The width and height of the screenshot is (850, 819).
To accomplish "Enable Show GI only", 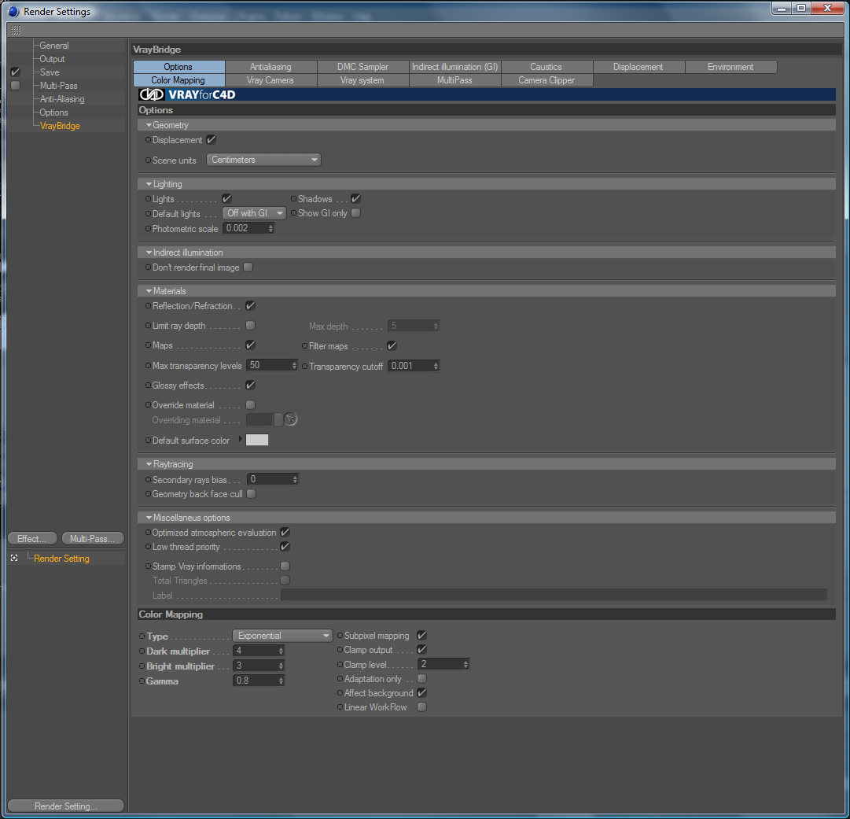I will [355, 213].
